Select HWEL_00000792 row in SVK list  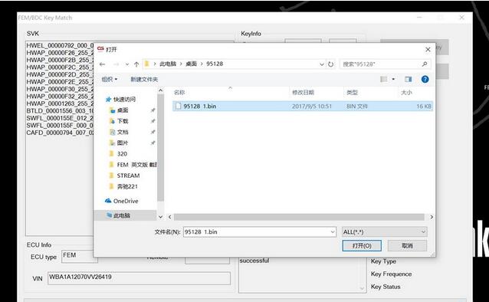[x=60, y=45]
